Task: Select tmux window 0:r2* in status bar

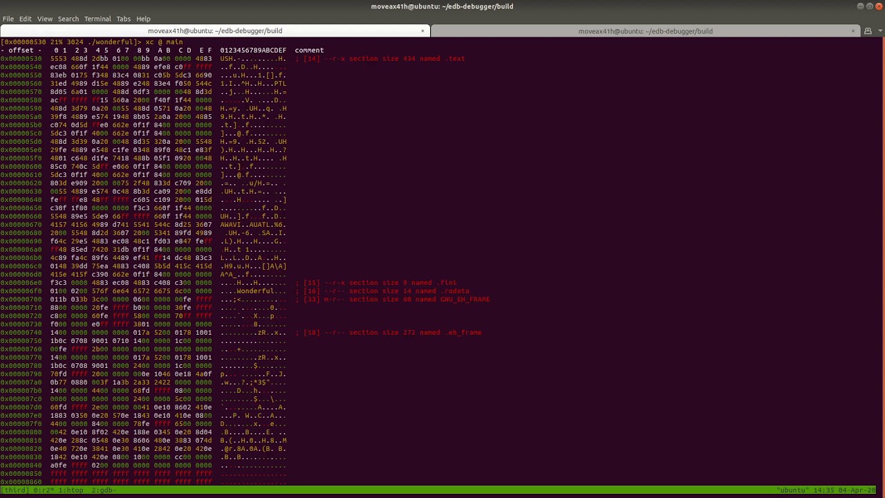Action: pos(44,490)
